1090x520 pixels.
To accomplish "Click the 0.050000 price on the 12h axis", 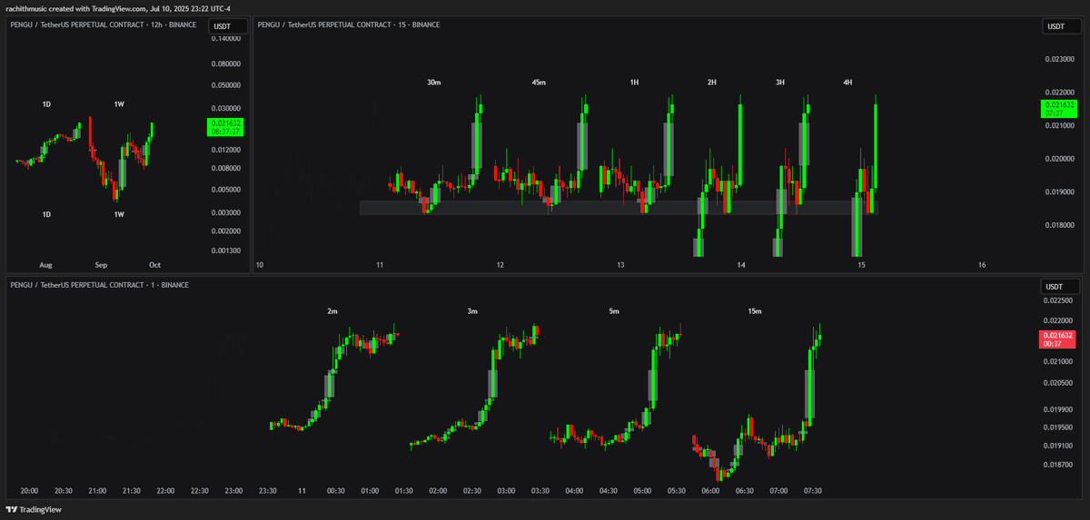I will tap(226, 86).
